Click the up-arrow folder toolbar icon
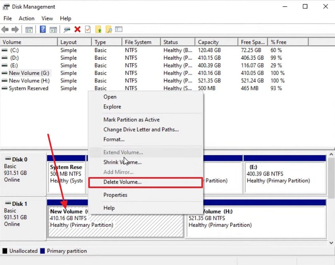335x265 pixels. pos(98,29)
